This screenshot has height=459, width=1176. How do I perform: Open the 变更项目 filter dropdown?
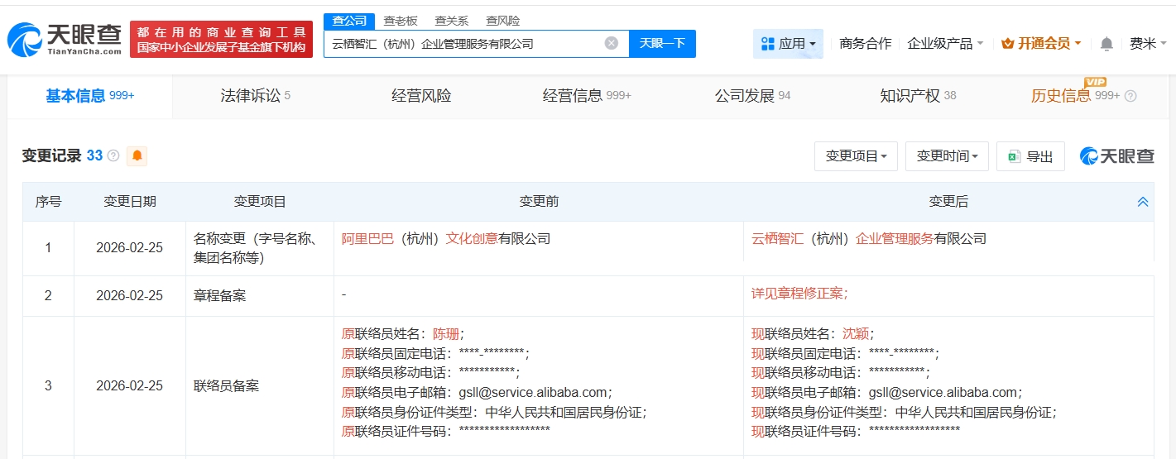tap(856, 156)
